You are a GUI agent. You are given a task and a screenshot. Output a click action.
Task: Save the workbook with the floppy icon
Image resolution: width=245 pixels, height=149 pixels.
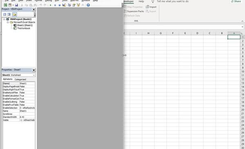pos(16,5)
